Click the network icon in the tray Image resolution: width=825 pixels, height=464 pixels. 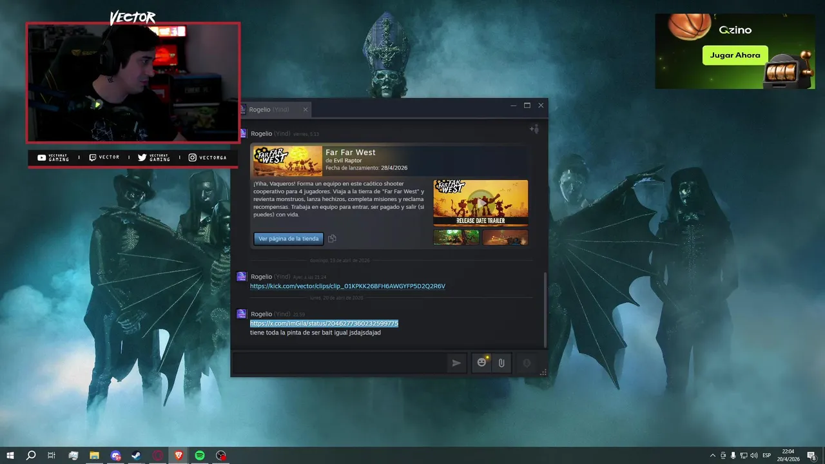[x=744, y=456]
